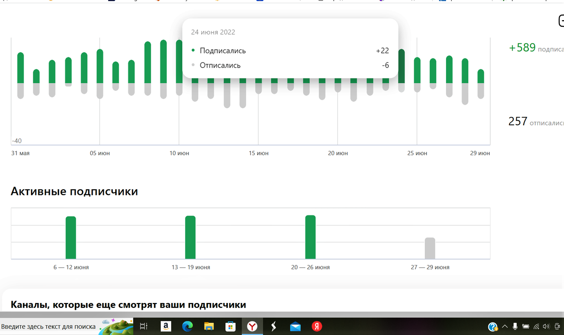Click the "-40" axis label

click(x=16, y=141)
